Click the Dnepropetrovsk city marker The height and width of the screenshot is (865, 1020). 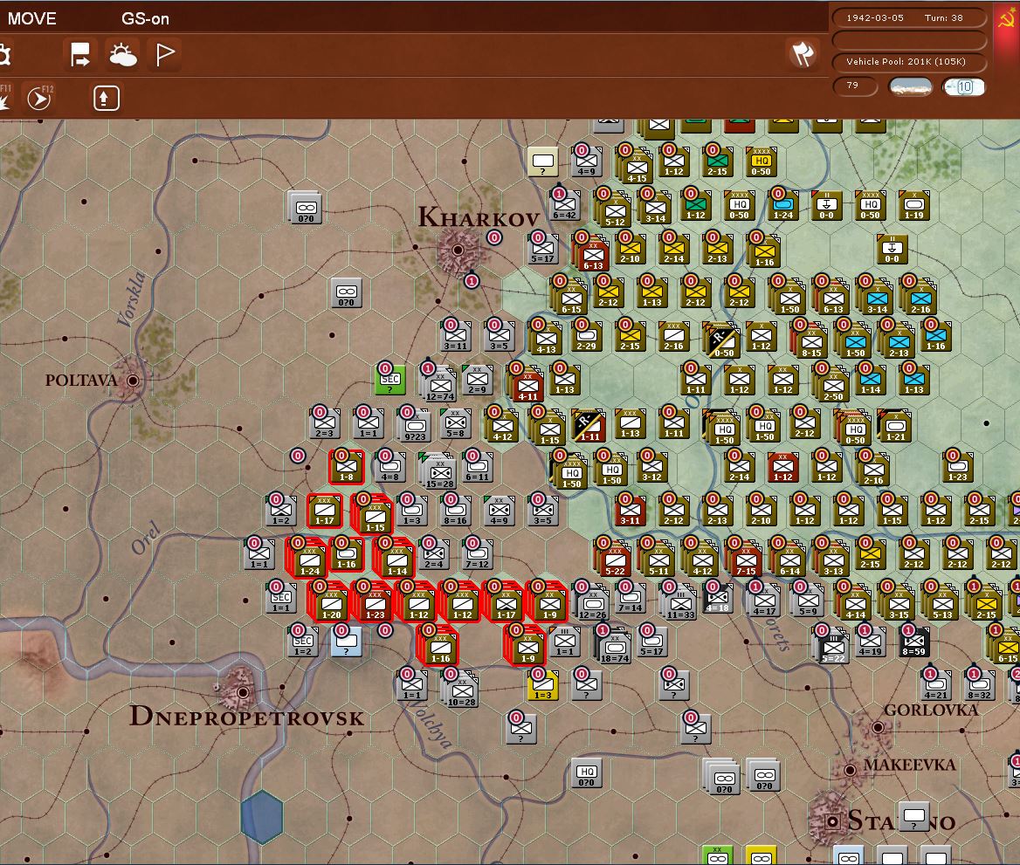point(243,692)
